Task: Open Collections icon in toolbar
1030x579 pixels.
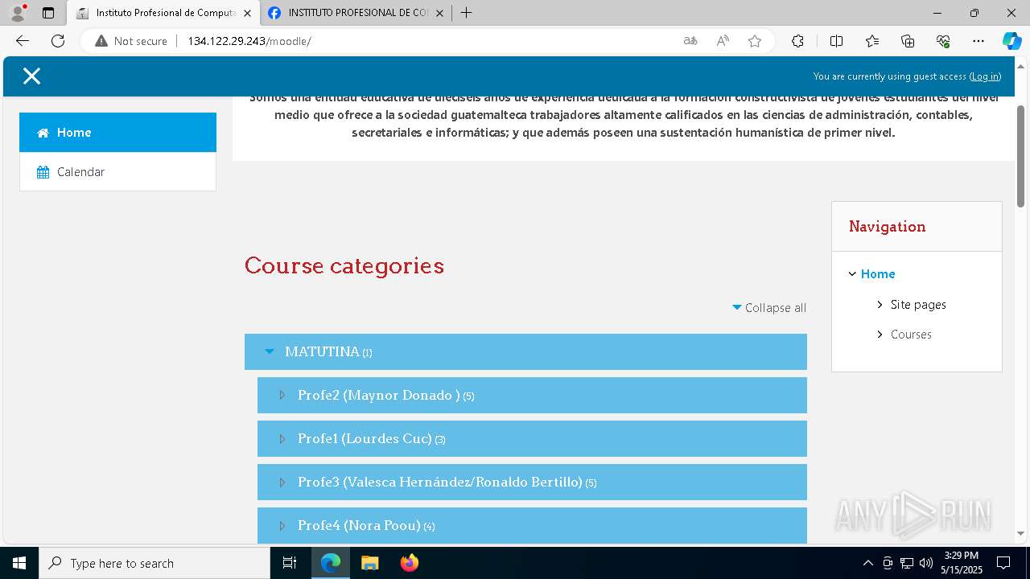Action: [908, 41]
